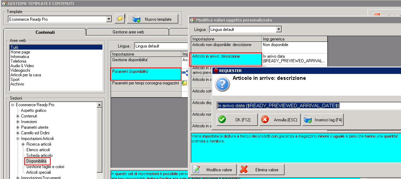The image size is (401, 179).
Task: Click the pencil icon on Modifica valore button
Action: (x=196, y=169)
